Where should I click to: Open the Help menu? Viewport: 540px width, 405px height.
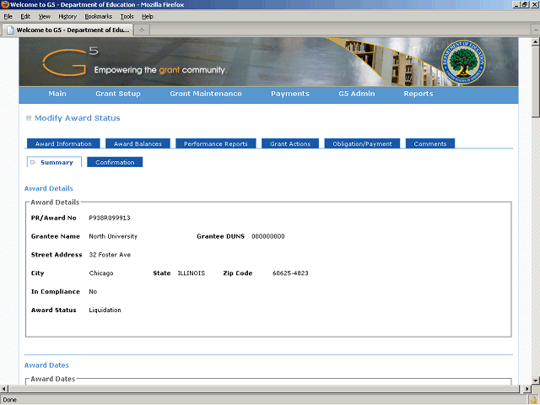[x=148, y=16]
